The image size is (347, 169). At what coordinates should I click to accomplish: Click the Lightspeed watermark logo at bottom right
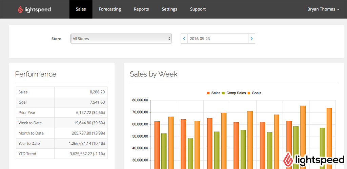pyautogui.click(x=314, y=160)
